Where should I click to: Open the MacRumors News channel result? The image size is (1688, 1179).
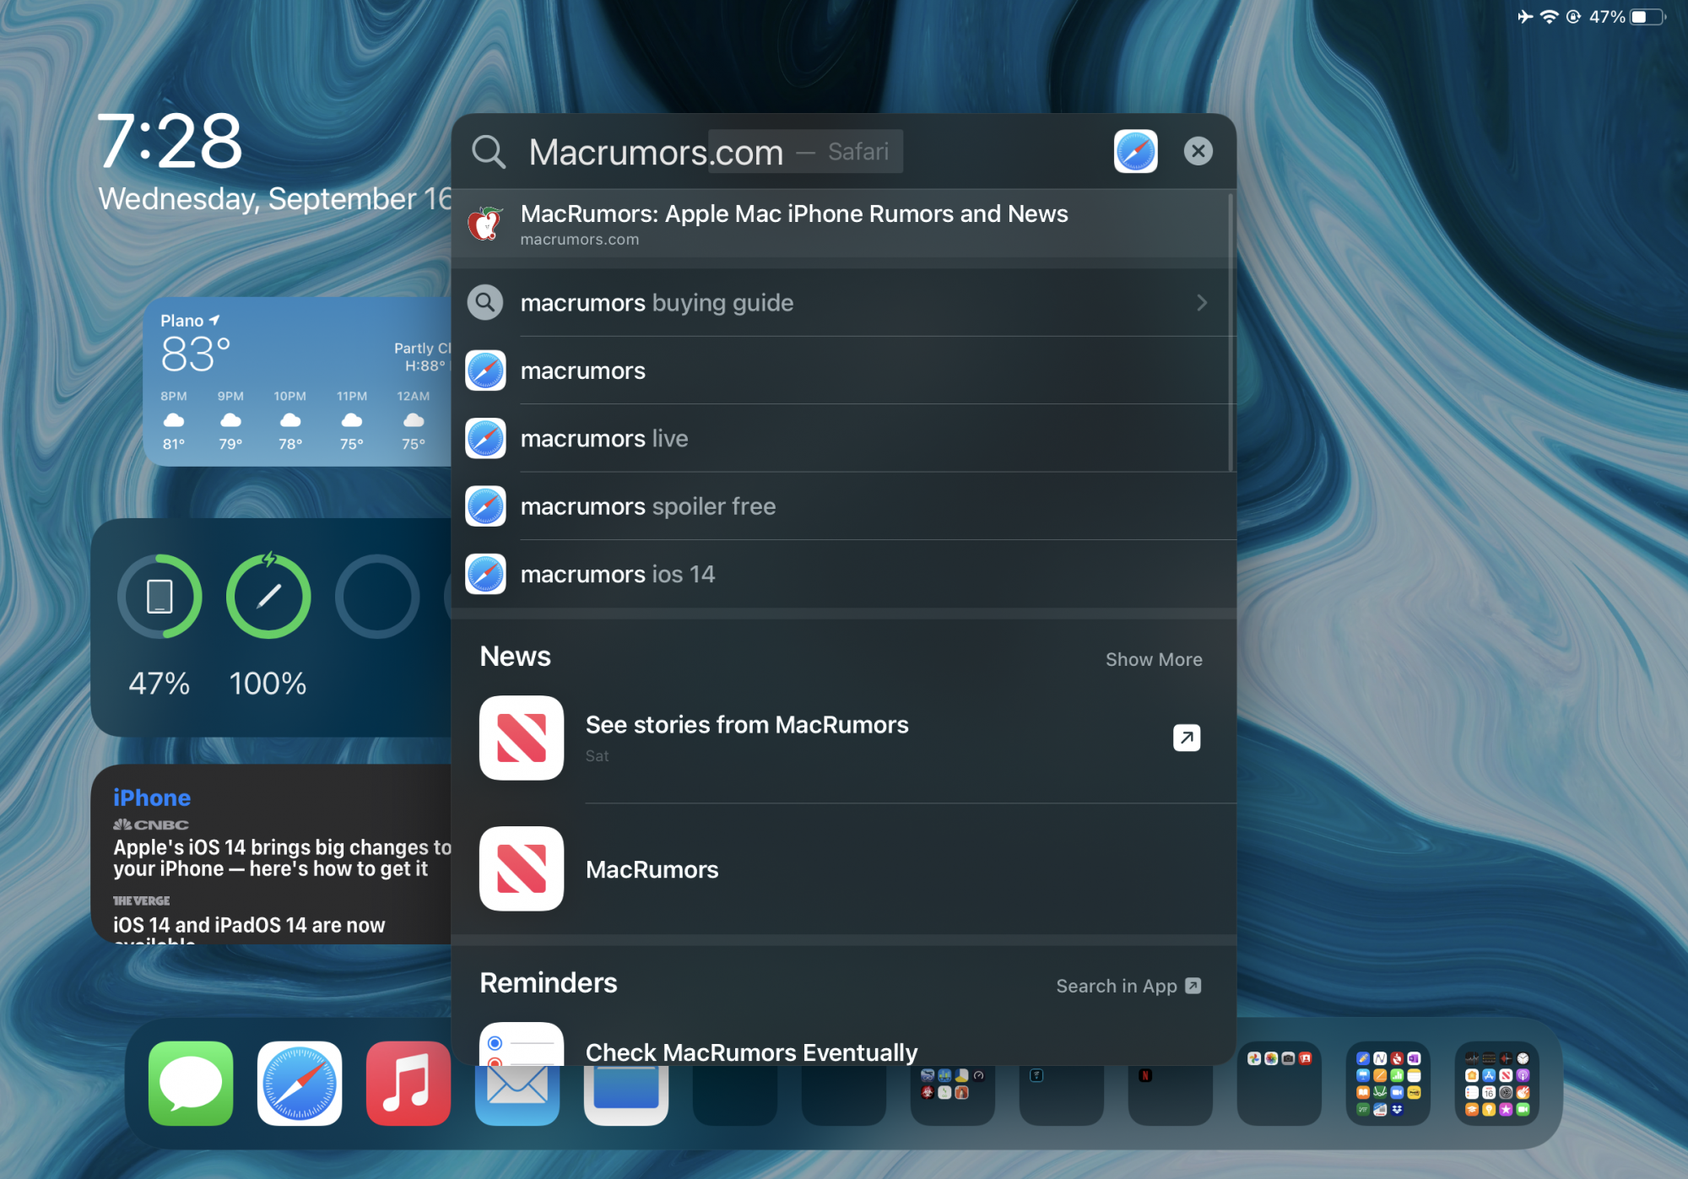652,869
